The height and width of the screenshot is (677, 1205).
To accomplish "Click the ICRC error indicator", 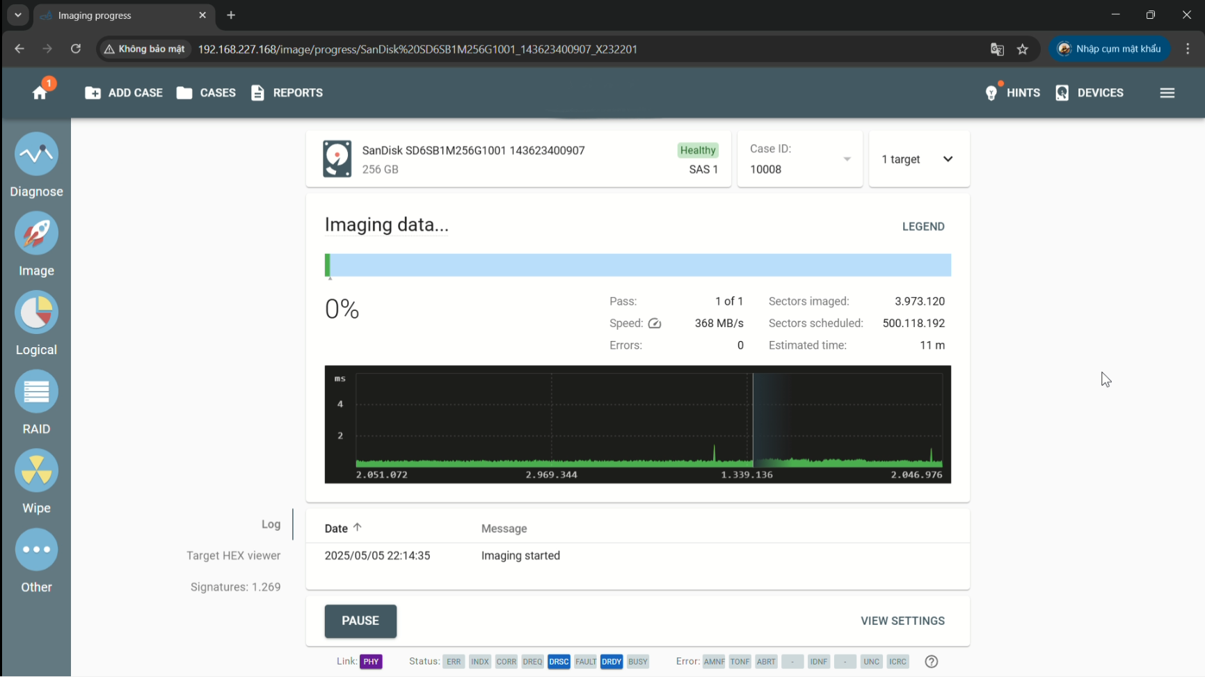I will pyautogui.click(x=897, y=662).
